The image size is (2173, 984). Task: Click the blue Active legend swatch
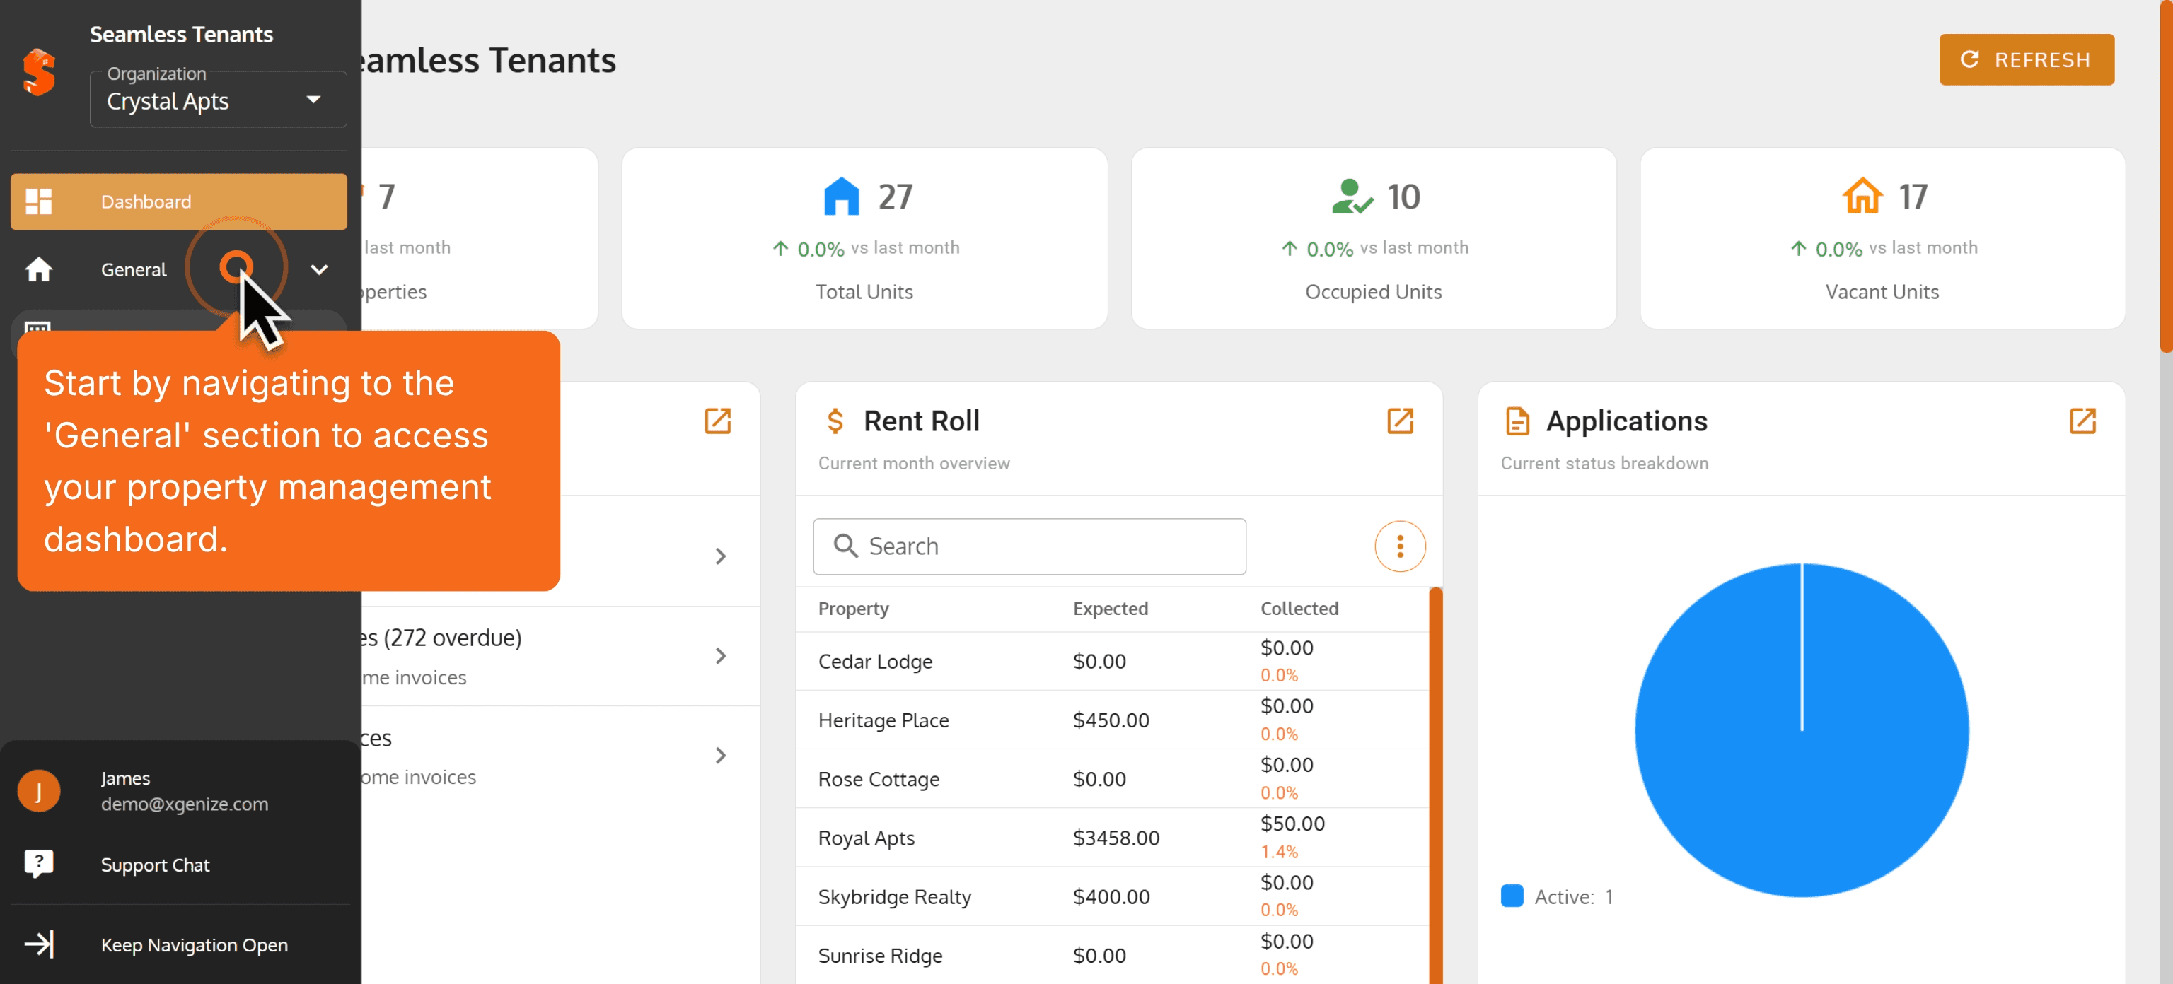(1512, 896)
